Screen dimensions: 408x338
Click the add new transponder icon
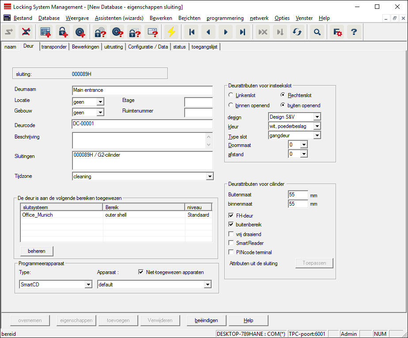click(80, 32)
